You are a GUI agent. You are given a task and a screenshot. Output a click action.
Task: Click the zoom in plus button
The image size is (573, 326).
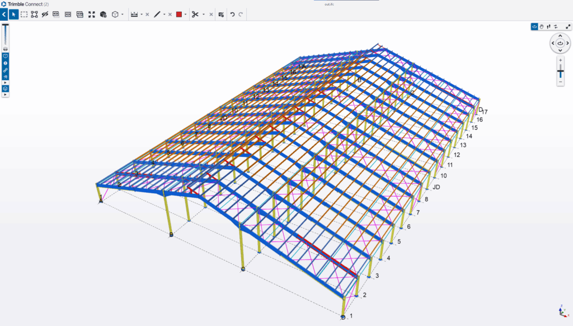point(560,60)
